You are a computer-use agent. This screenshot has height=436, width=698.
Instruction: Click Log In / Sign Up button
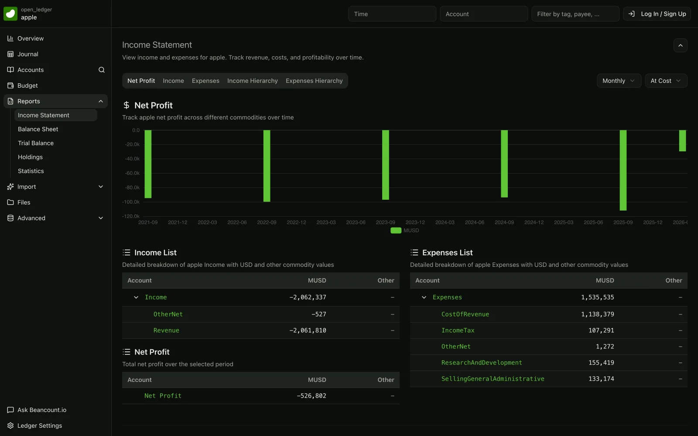657,14
